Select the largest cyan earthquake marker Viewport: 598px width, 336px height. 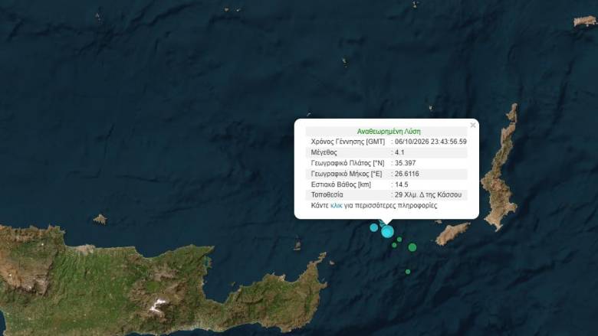[x=387, y=231]
